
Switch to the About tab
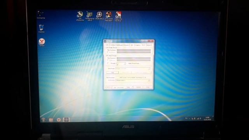point(149,45)
